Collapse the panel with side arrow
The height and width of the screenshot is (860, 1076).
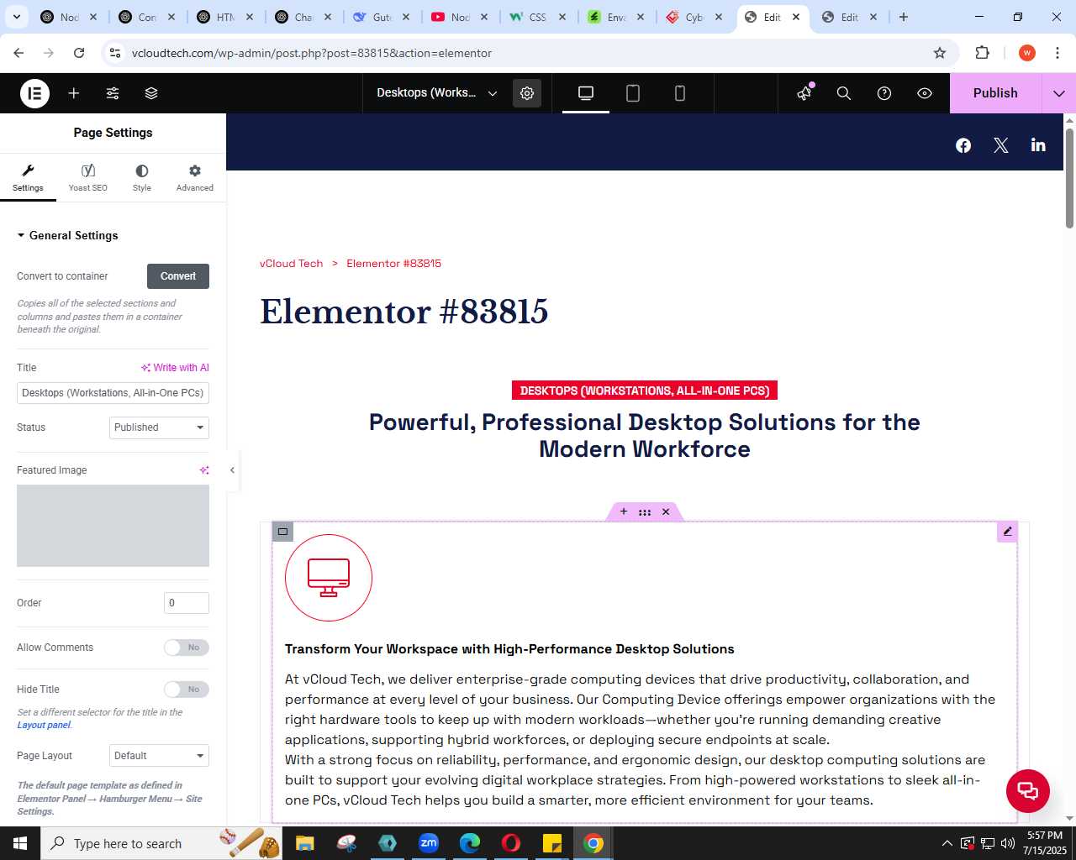pos(233,470)
